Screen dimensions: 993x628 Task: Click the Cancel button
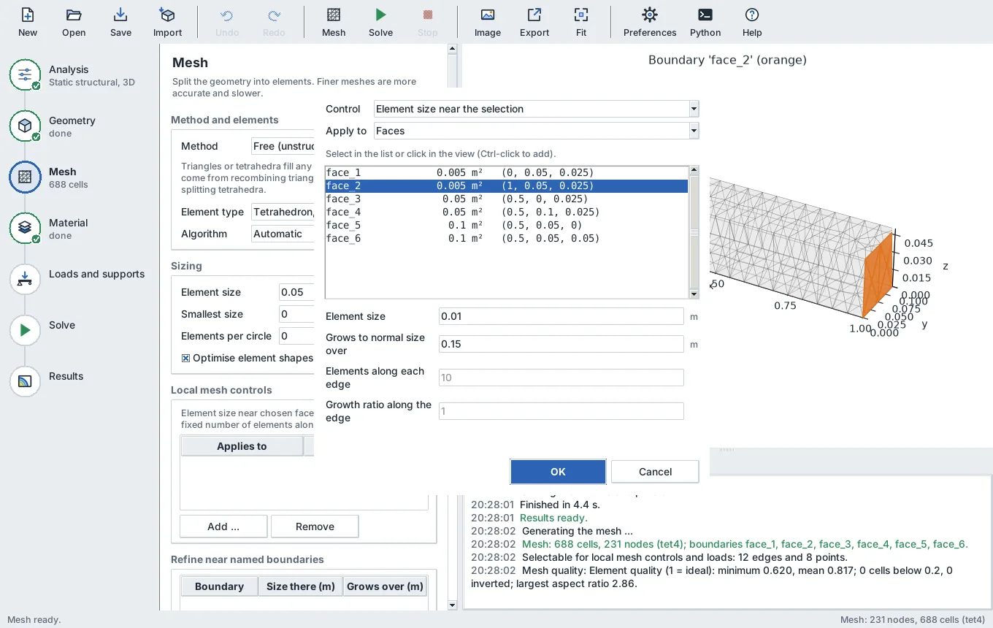pos(655,472)
